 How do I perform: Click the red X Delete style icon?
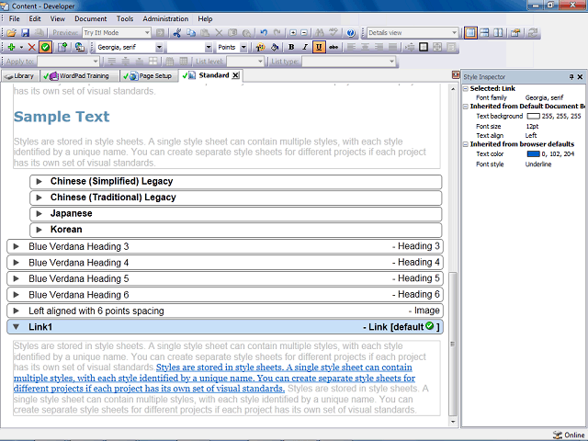pos(32,47)
